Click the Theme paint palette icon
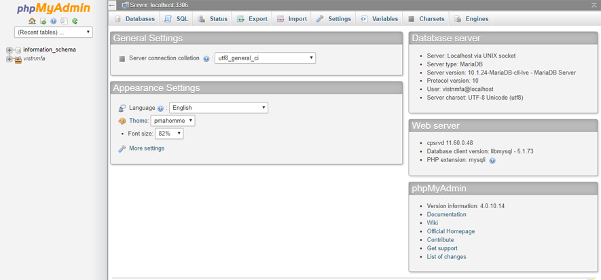Screen dimensions: 601x280 click(x=122, y=121)
